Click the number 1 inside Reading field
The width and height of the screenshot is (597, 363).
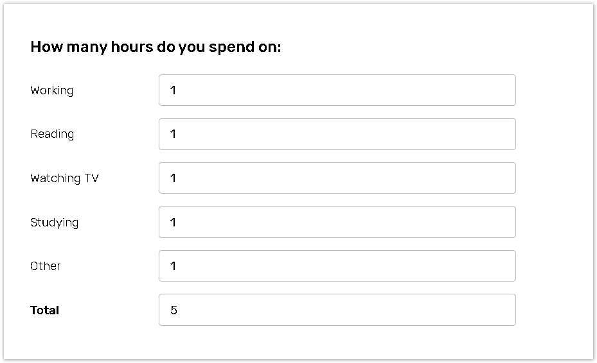(174, 134)
